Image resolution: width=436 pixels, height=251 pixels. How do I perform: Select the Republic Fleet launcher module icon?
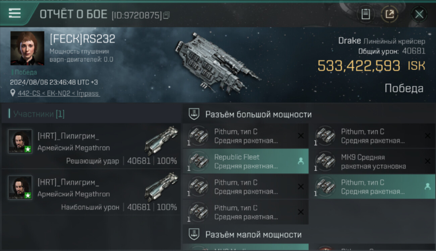pos(198,161)
